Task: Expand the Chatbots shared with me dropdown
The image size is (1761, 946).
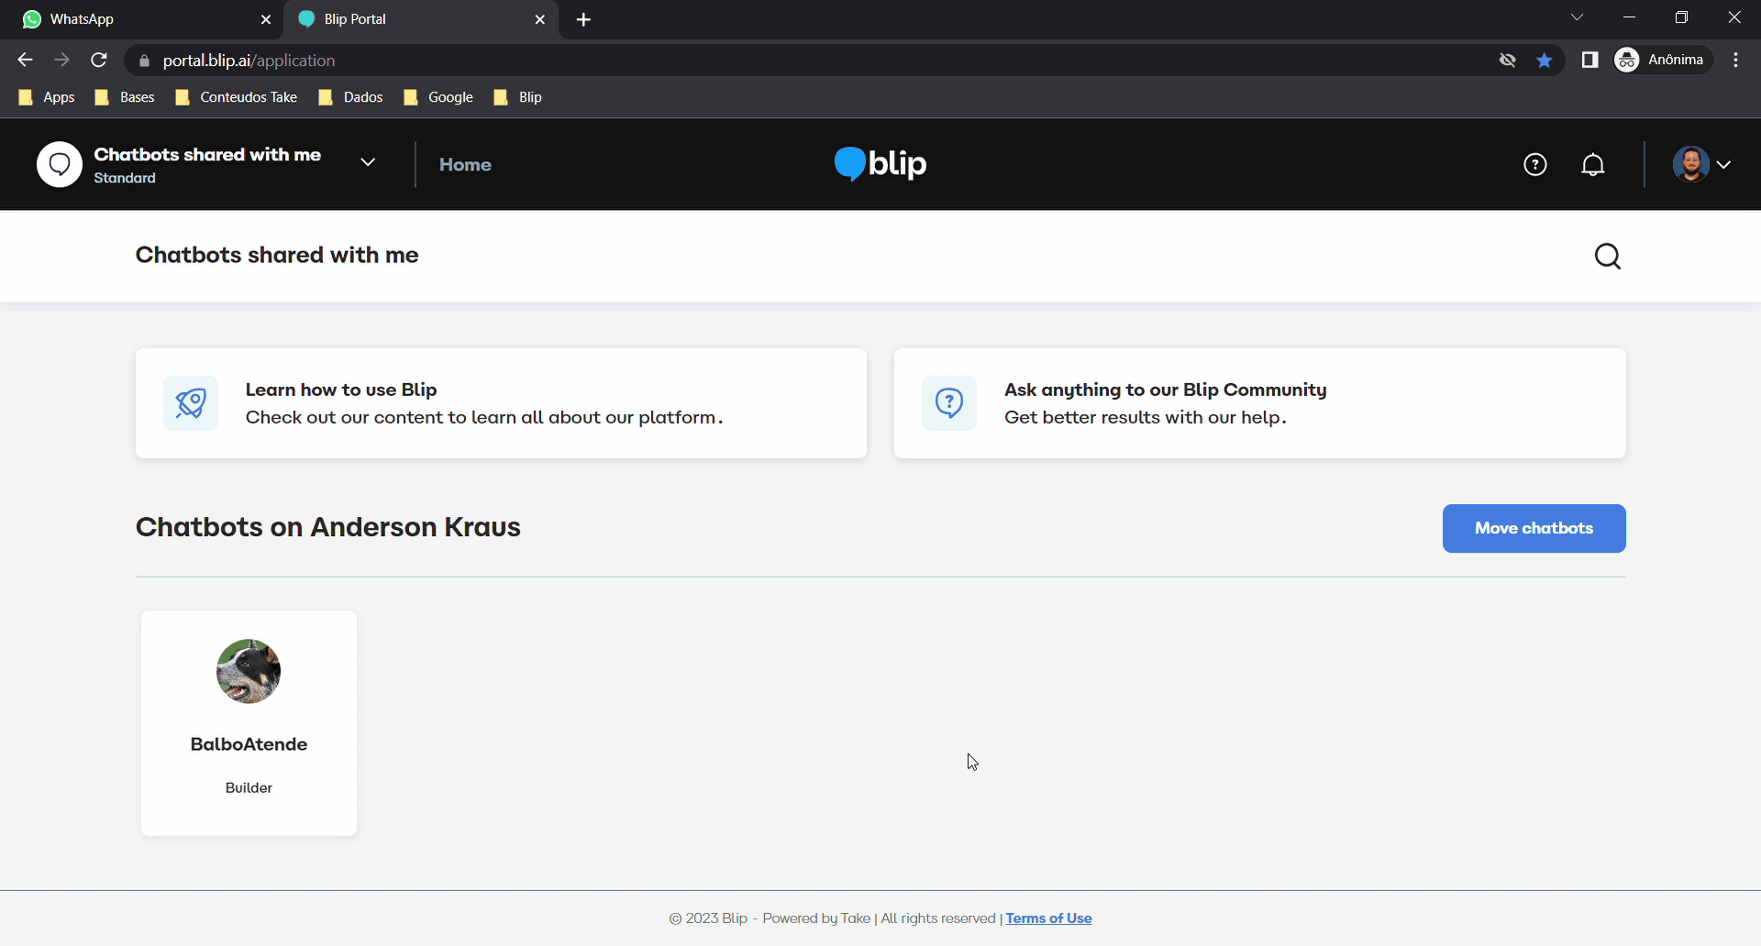Action: pos(368,163)
